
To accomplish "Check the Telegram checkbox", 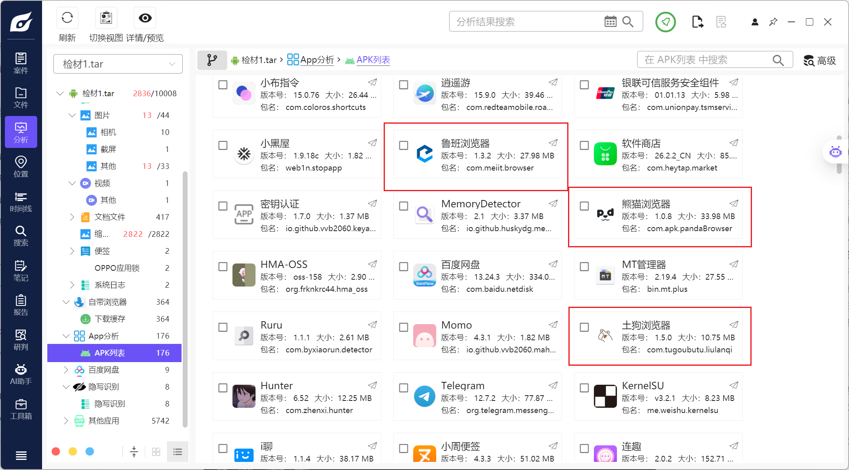I will click(x=403, y=388).
